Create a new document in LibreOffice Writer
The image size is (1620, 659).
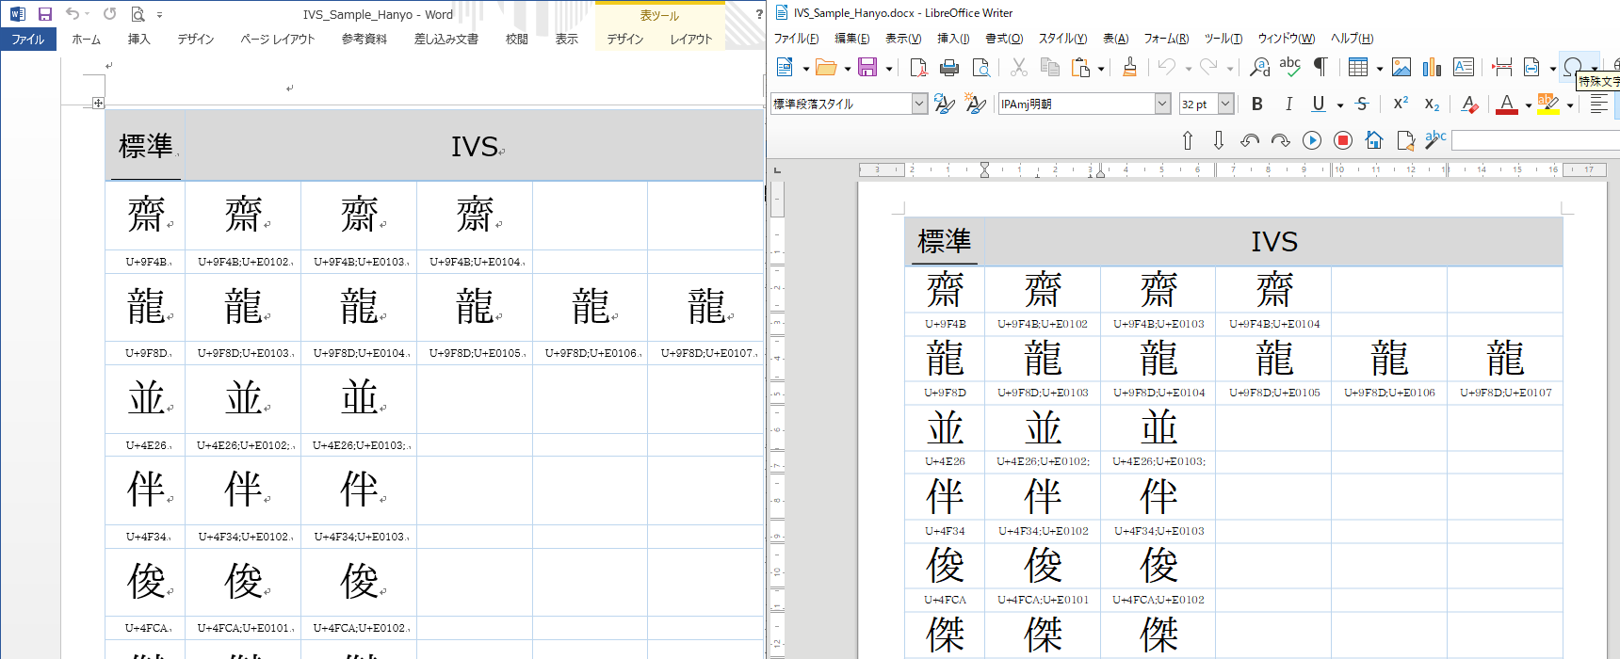click(785, 67)
